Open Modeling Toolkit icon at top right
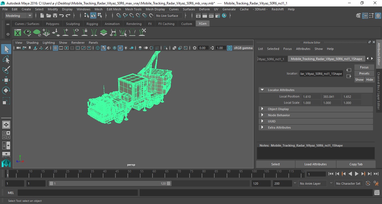Image resolution: width=382 pixels, height=204 pixels. (359, 16)
